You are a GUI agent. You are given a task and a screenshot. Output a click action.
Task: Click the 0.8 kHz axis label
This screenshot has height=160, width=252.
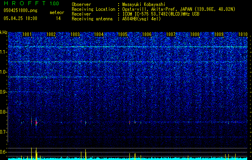click(4, 112)
